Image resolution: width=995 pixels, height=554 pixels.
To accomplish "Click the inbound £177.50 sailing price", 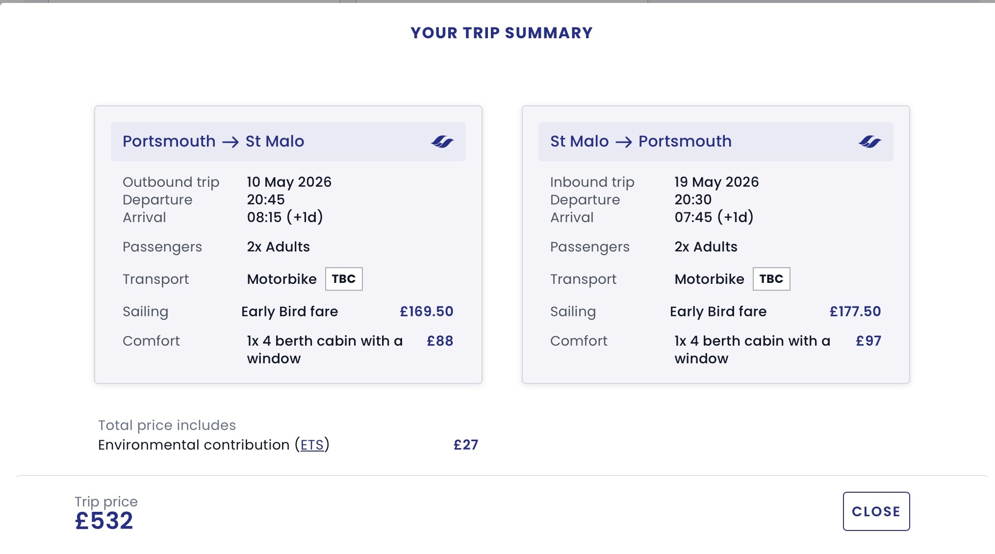I will (855, 311).
